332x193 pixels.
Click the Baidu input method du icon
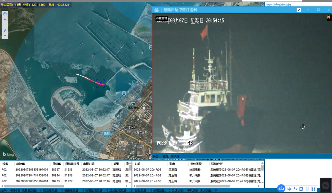281,188
